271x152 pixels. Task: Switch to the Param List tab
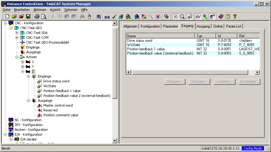point(233,26)
